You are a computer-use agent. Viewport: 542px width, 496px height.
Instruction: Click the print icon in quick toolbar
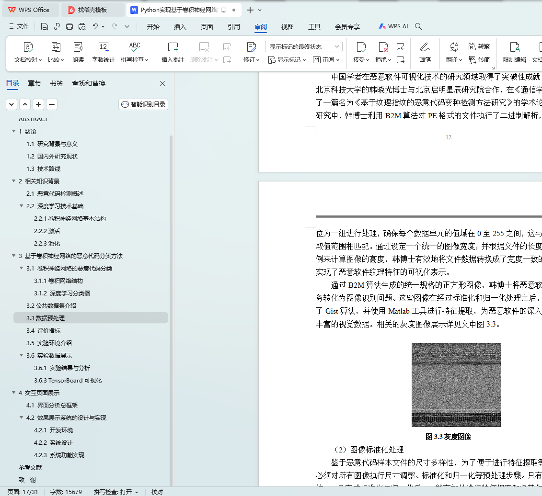tap(69, 27)
